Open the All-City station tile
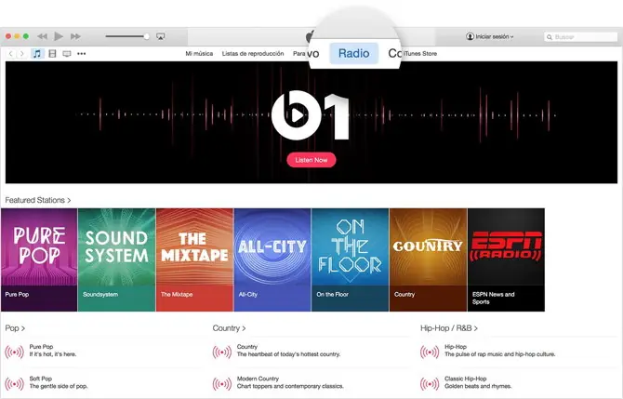 [272, 259]
